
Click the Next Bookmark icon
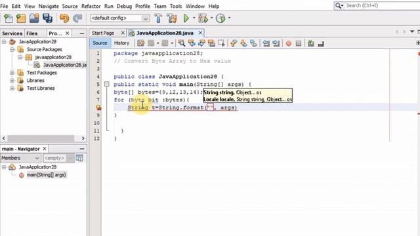[243, 43]
